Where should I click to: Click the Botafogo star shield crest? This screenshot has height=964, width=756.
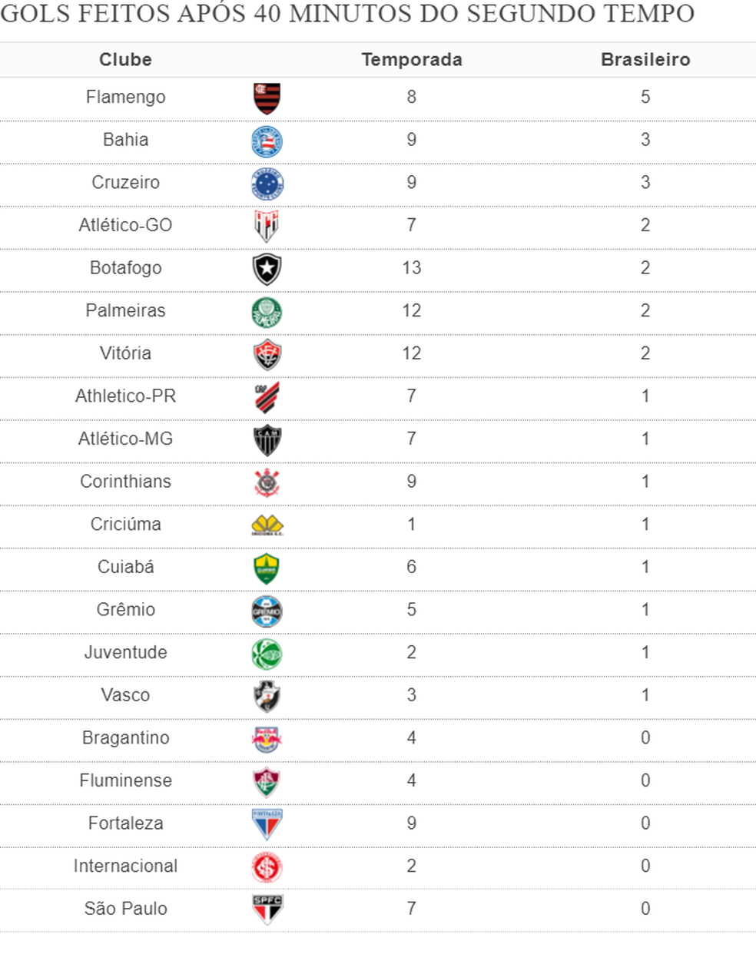pyautogui.click(x=267, y=269)
